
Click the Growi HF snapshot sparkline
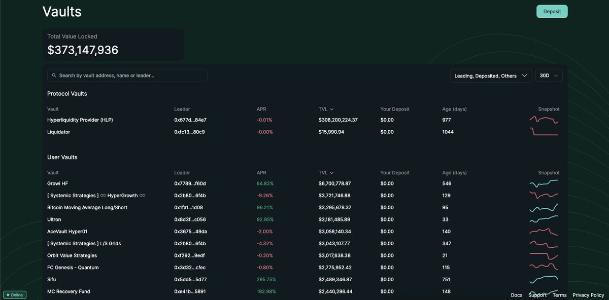click(x=543, y=183)
